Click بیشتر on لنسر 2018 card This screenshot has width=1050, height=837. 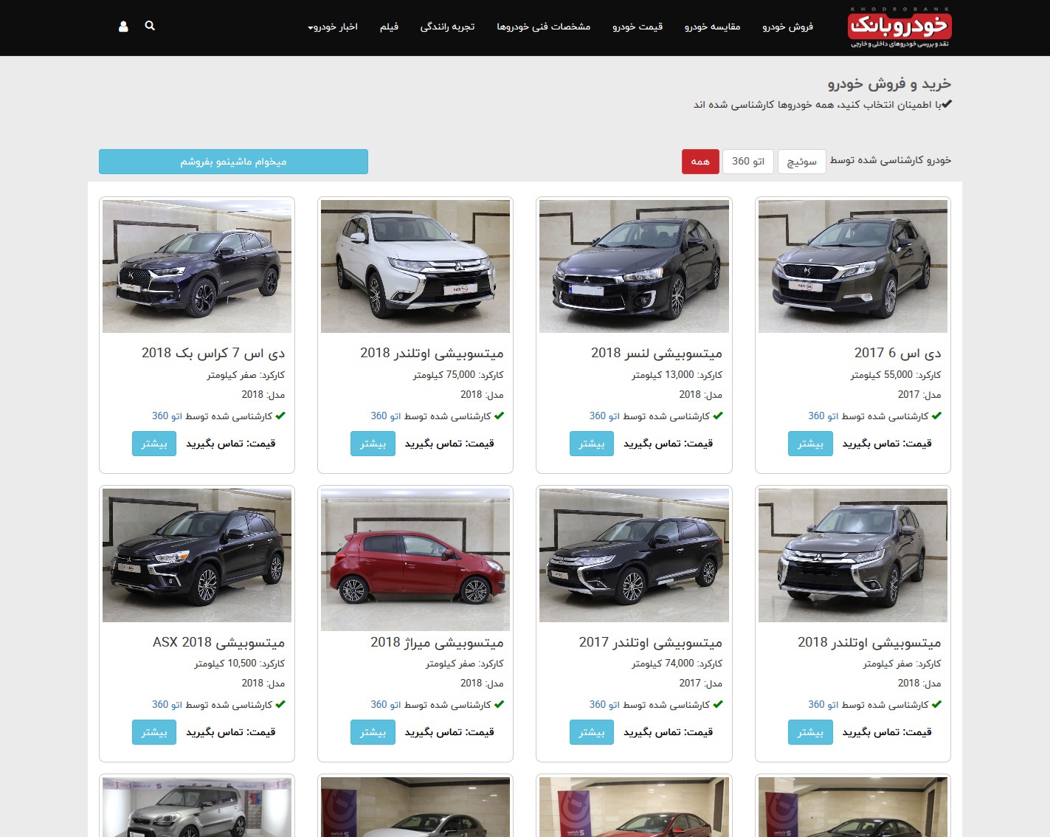[x=592, y=444]
